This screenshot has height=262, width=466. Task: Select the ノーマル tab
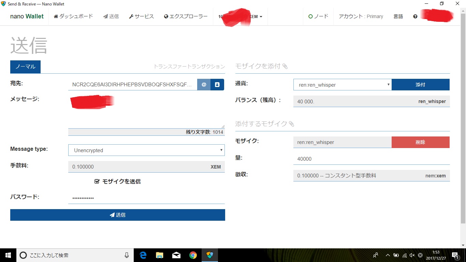coord(25,67)
